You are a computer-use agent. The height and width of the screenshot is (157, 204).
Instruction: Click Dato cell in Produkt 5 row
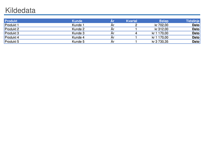pyautogui.click(x=196, y=42)
